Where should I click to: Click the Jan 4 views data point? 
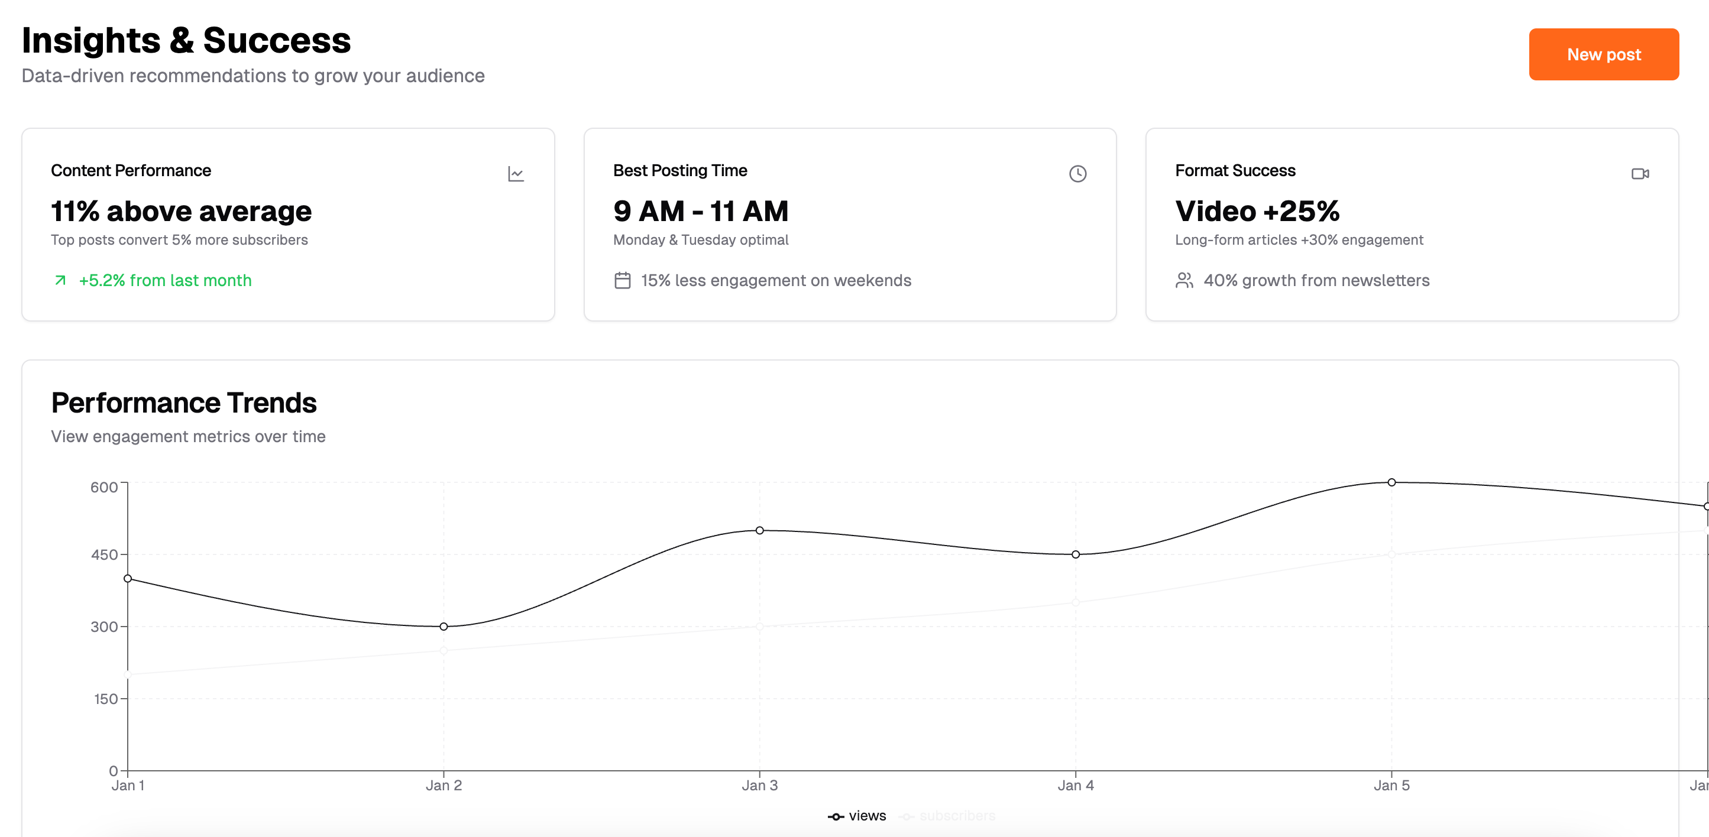pyautogui.click(x=1076, y=554)
